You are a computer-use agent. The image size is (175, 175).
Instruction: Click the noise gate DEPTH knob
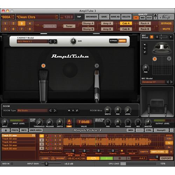[60, 122]
